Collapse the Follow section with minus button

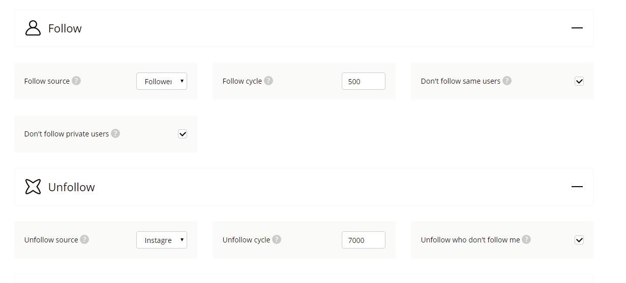(577, 28)
